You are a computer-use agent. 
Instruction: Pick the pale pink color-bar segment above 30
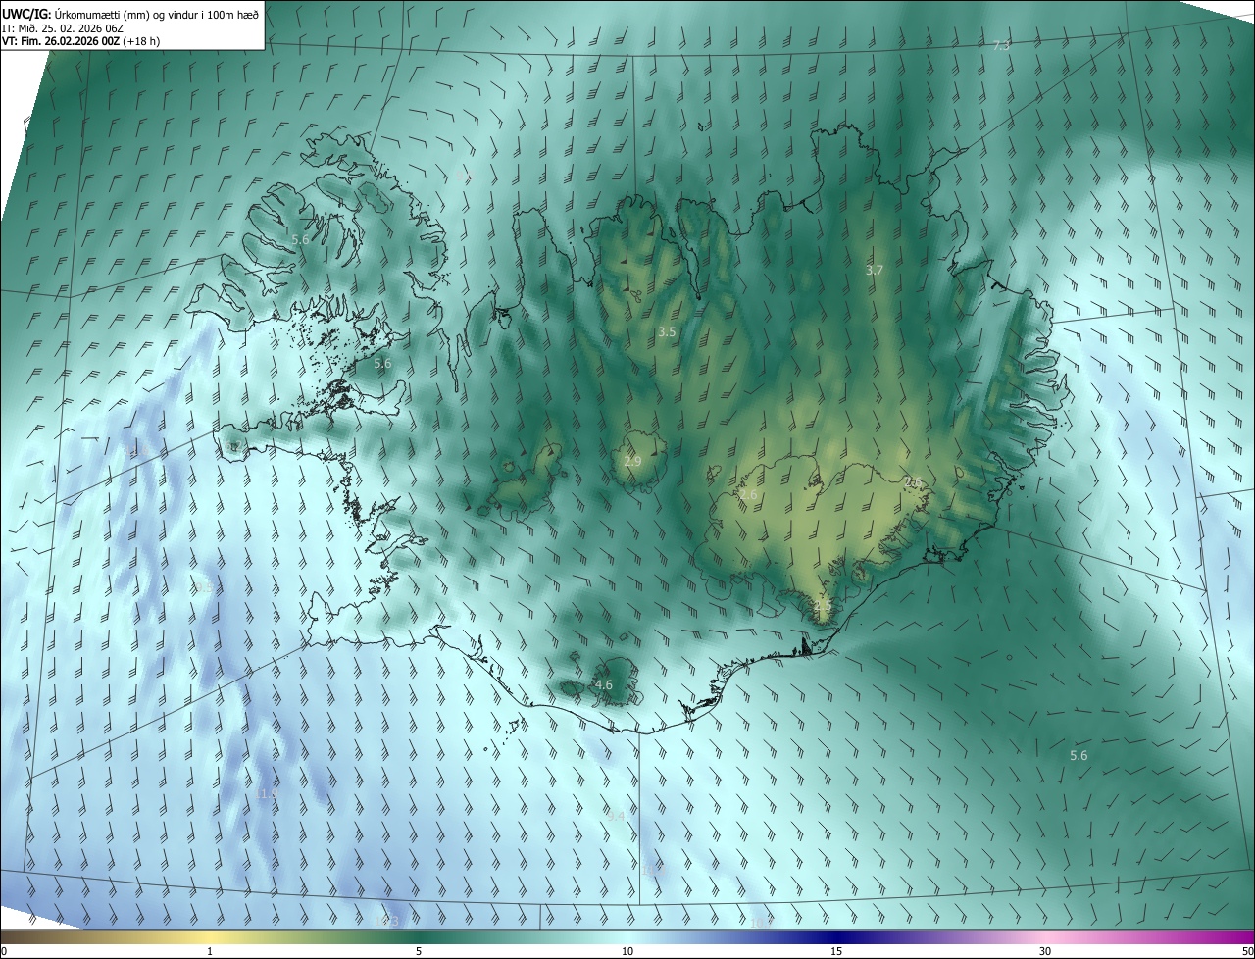click(x=1045, y=936)
